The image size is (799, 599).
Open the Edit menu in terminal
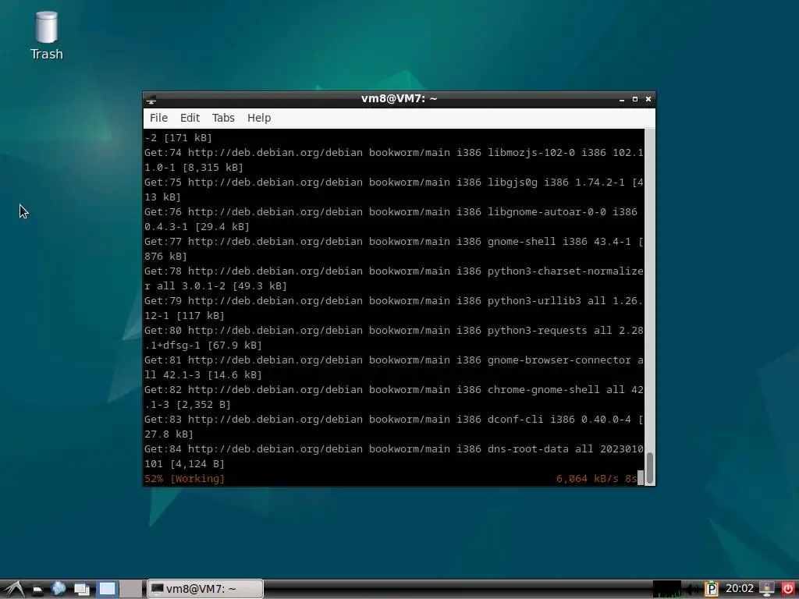(190, 118)
